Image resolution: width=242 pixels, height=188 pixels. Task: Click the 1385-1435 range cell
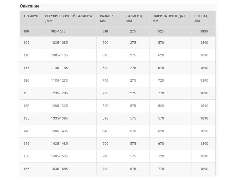(x=69, y=131)
